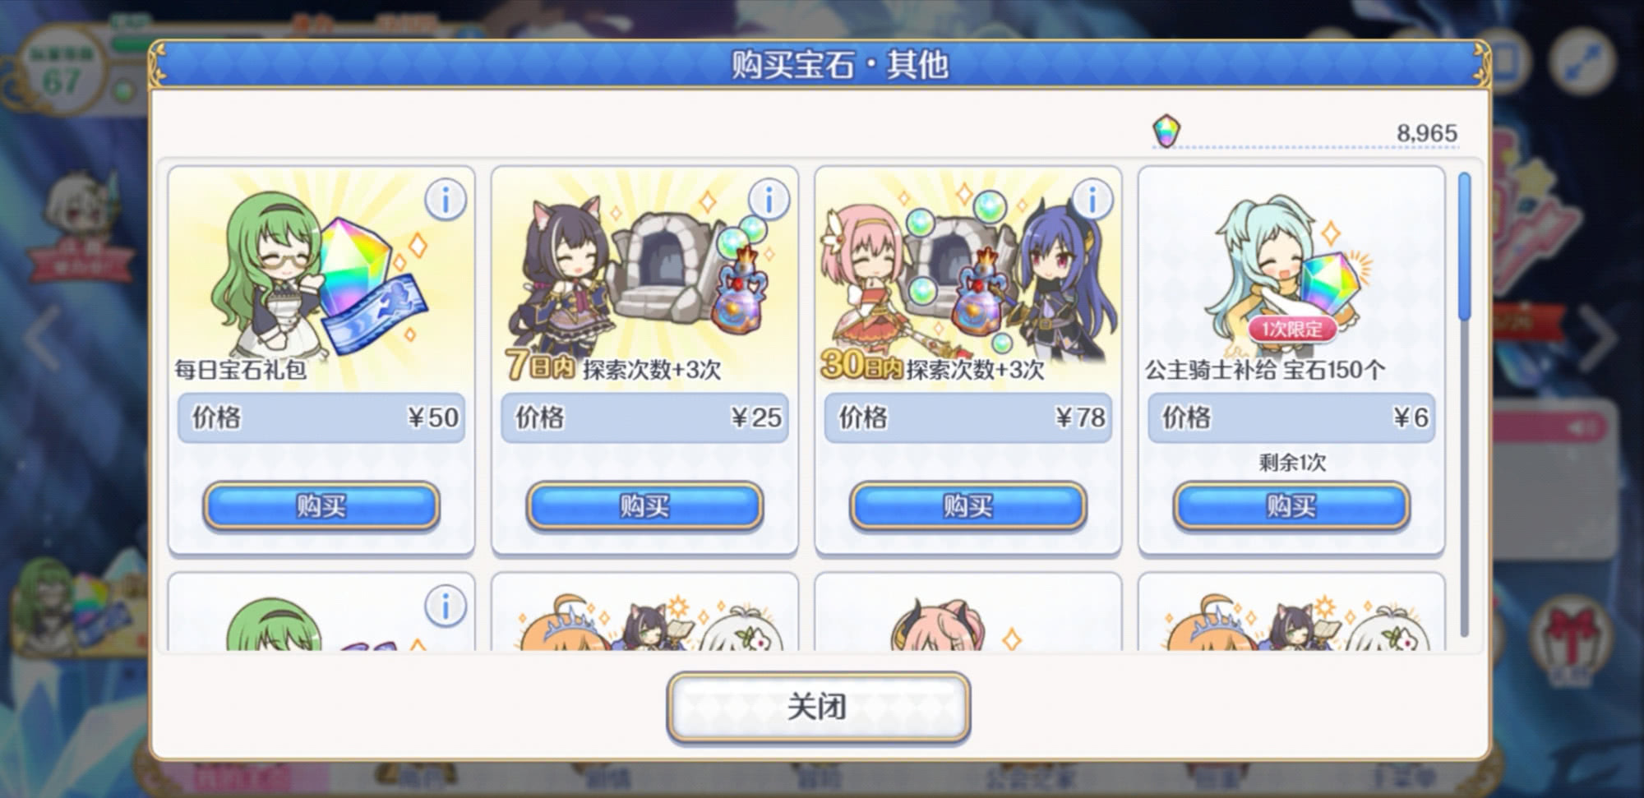Buy the ¥25 seven-day exploration pack
Viewport: 1644px width, 798px height.
644,505
